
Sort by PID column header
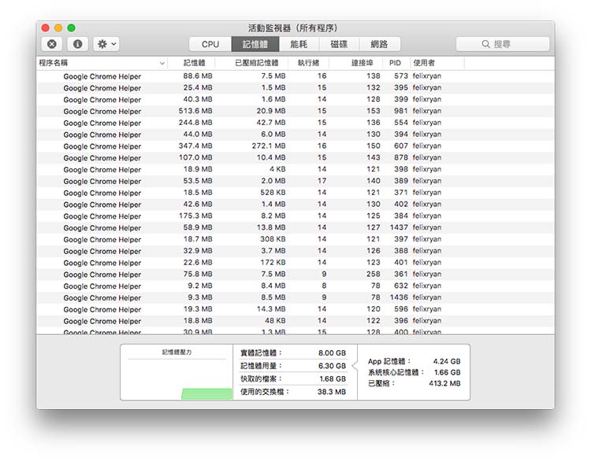(x=396, y=63)
